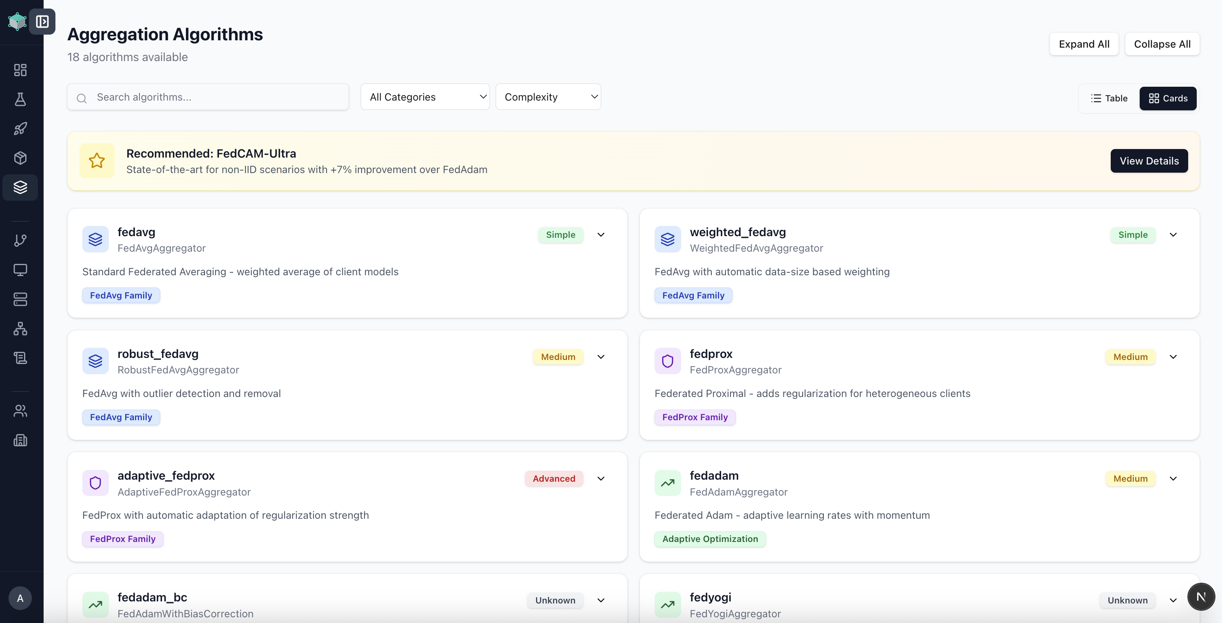Click the cube package sidebar icon
Viewport: 1222px width, 623px height.
pos(20,158)
